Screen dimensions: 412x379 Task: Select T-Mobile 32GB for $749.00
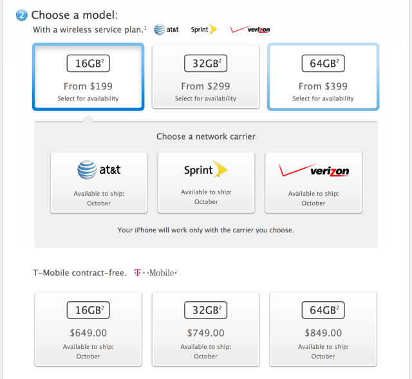pos(205,328)
